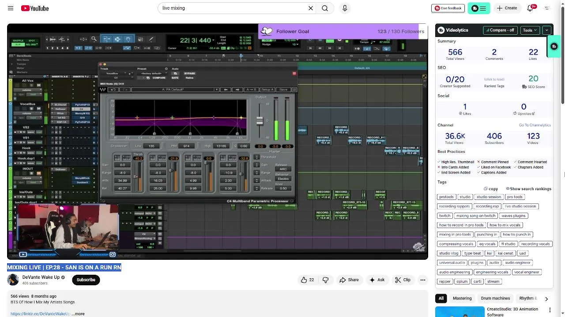Screen dimensions: 565x317
Task: Click the studio session tag
Action: pyautogui.click(x=489, y=197)
